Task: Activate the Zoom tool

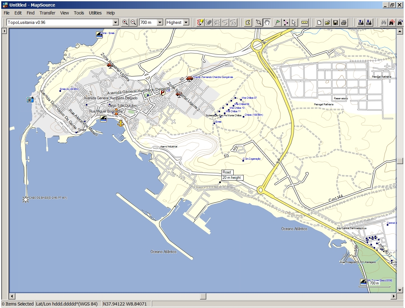Action: [x=258, y=22]
